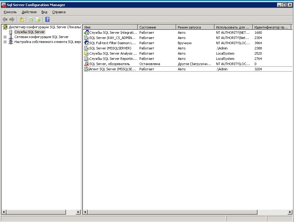Select the SQL Full-text Filter Daemon icon

(x=86, y=43)
